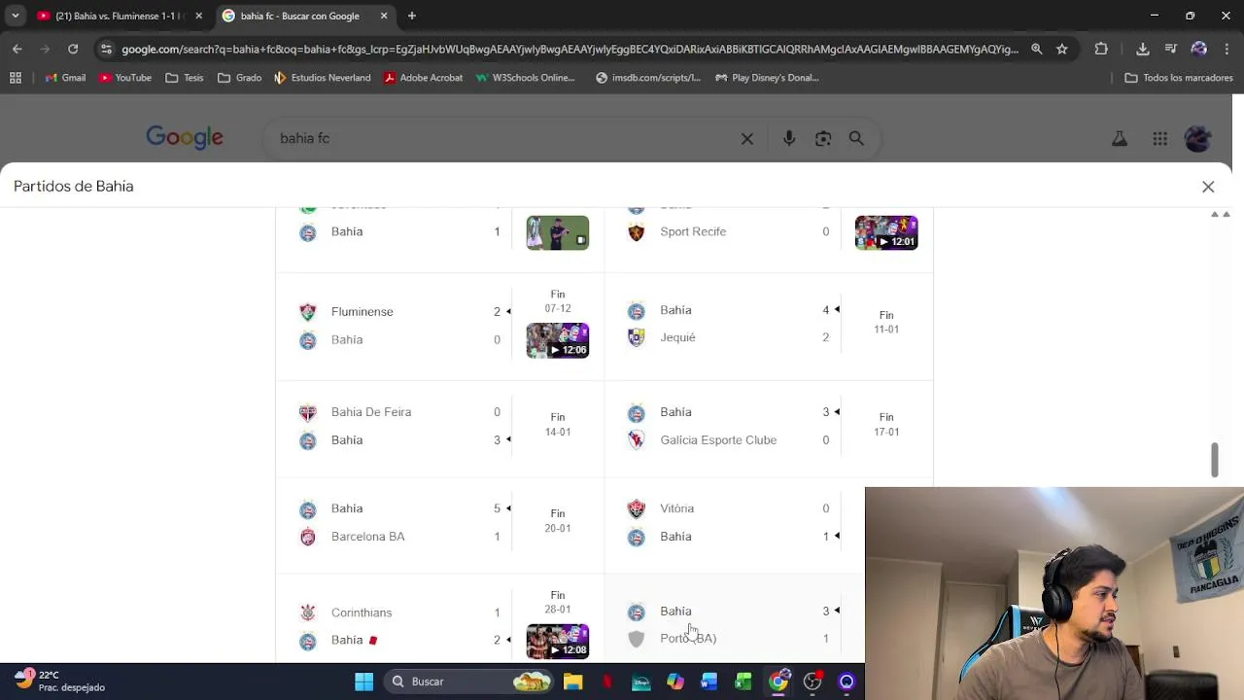Image resolution: width=1244 pixels, height=700 pixels.
Task: Open the zoom magnifier in address bar
Action: pos(1037,49)
